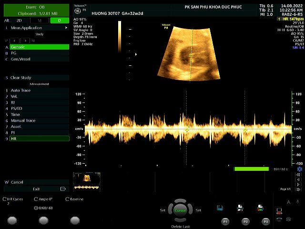Click the P3 programmable button
The height and width of the screenshot is (229, 305).
[266, 221]
